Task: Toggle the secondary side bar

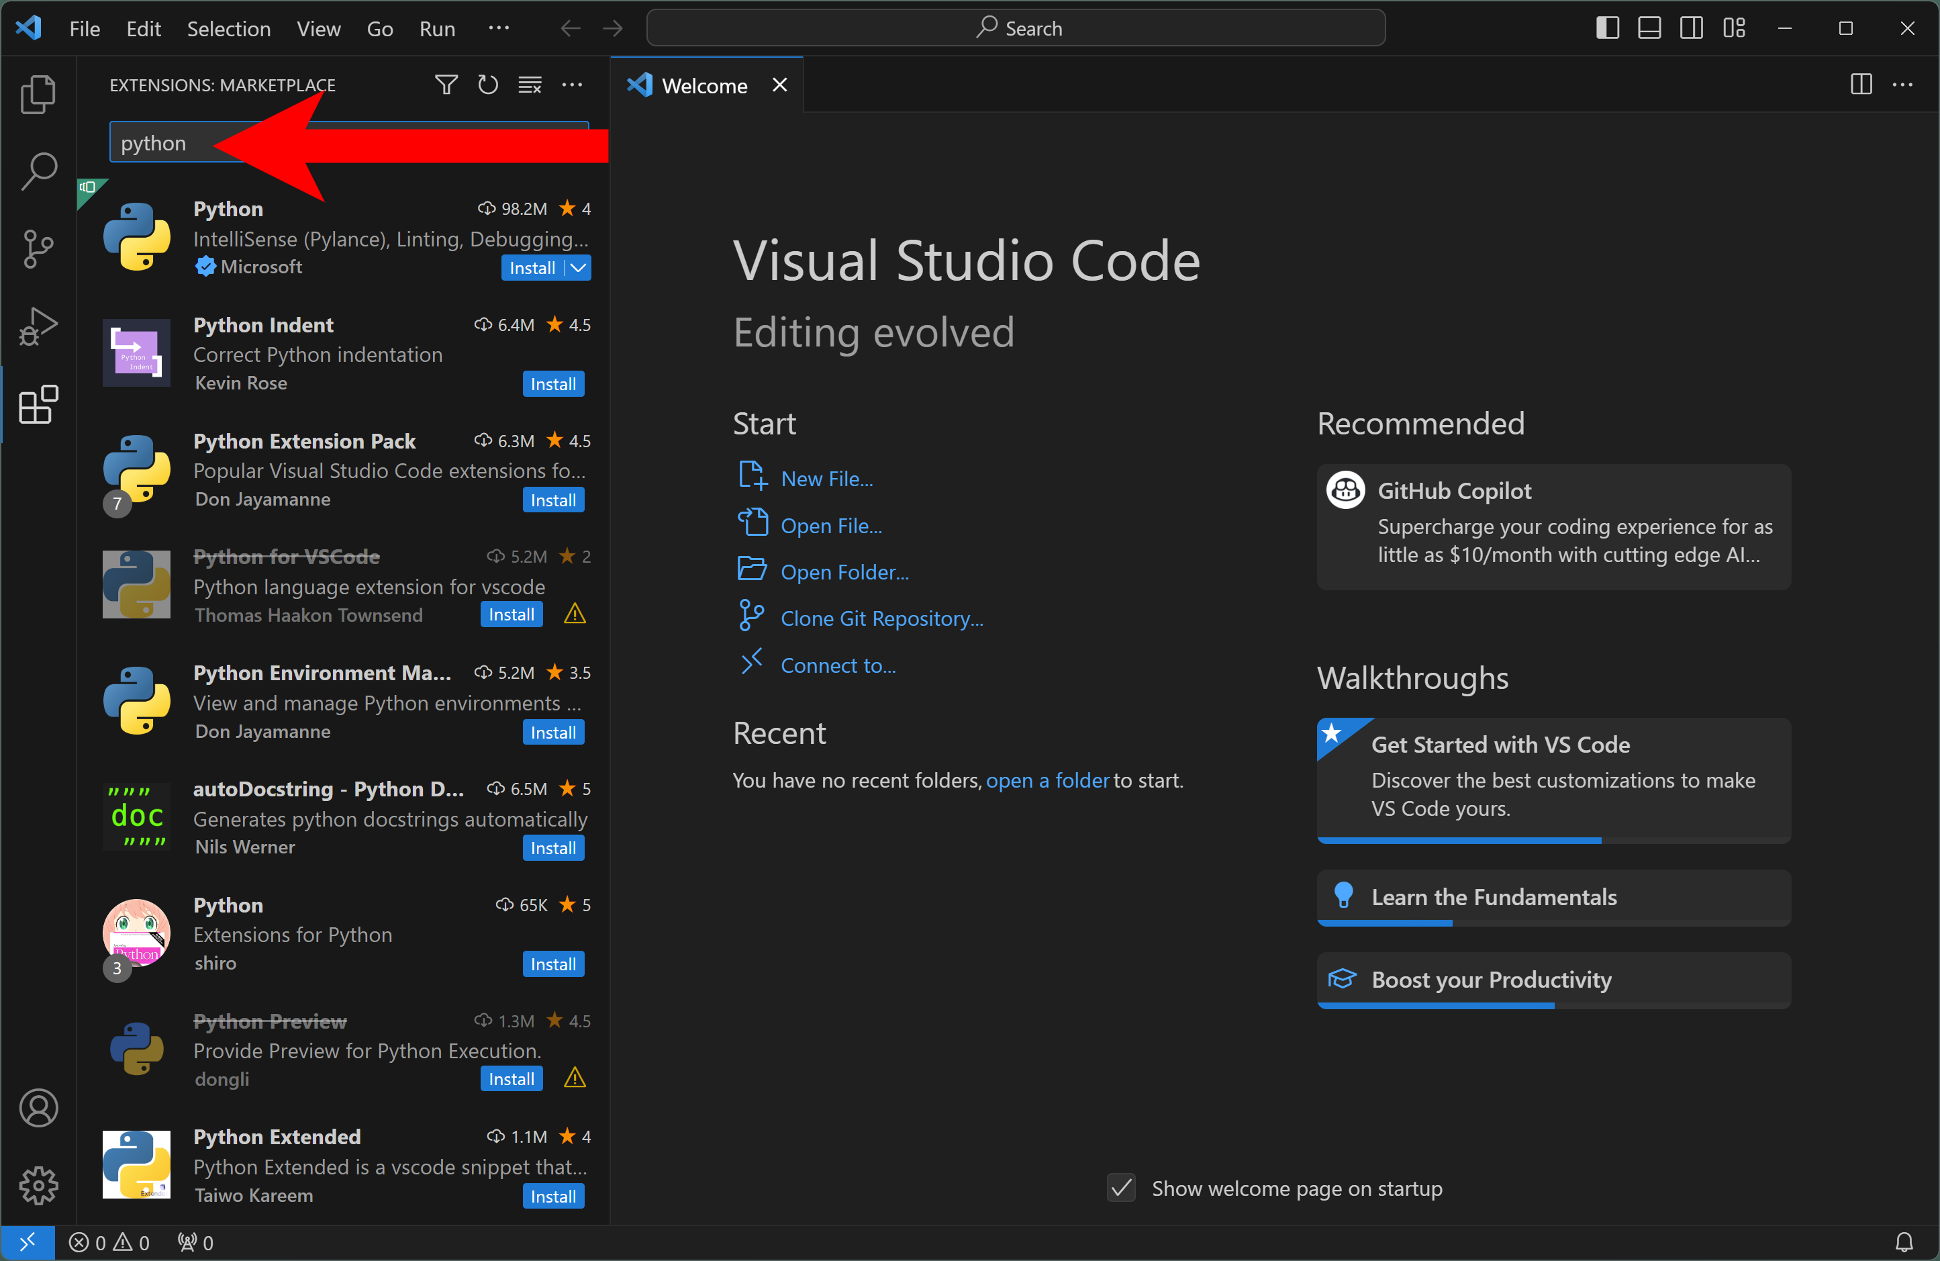Action: click(x=1692, y=28)
